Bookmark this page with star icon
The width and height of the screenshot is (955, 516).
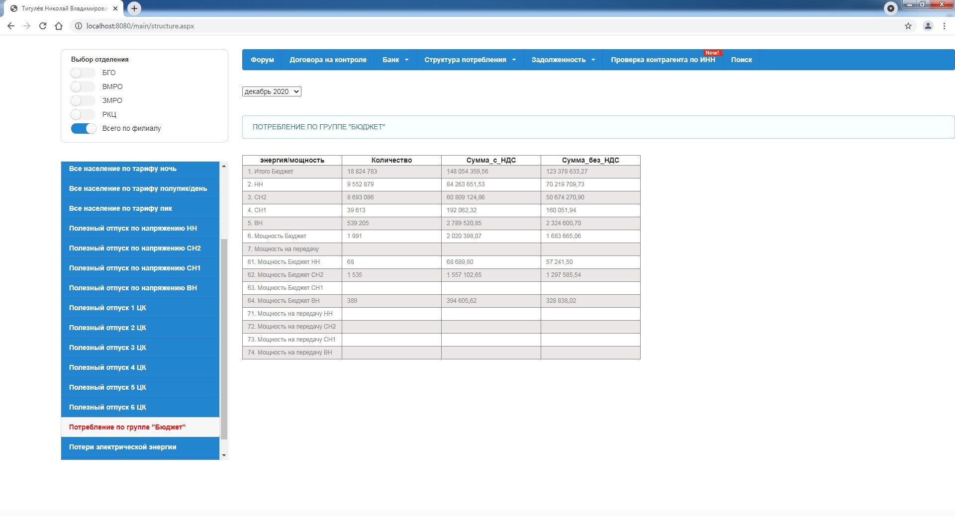tap(908, 26)
